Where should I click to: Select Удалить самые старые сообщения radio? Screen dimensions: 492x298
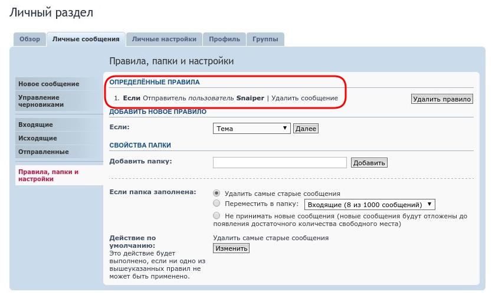pyautogui.click(x=217, y=194)
